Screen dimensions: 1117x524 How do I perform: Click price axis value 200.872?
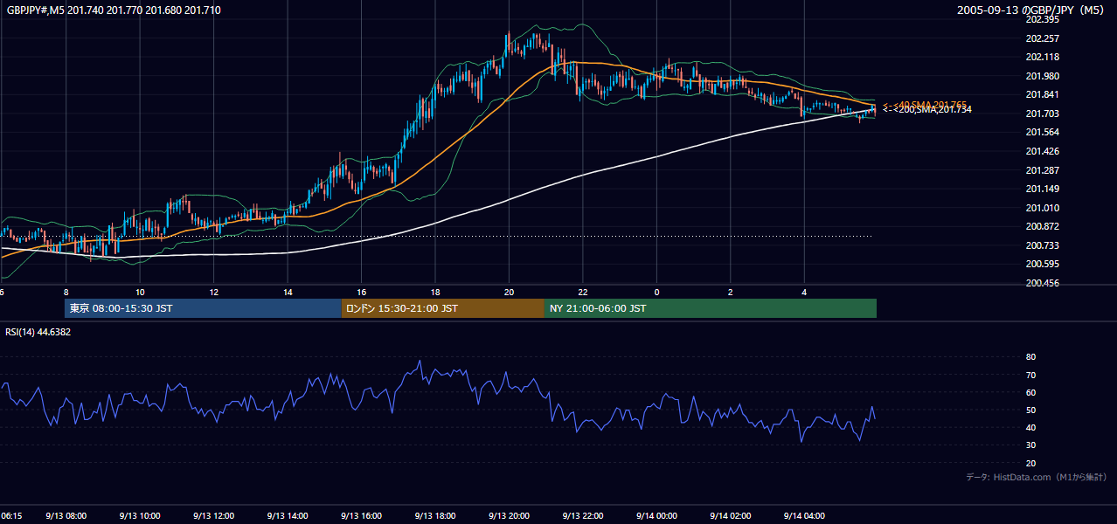tap(1042, 227)
